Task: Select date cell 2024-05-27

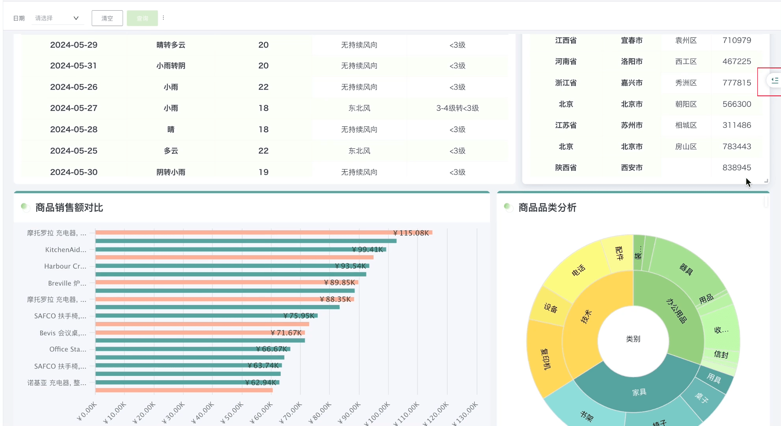Action: click(x=74, y=108)
